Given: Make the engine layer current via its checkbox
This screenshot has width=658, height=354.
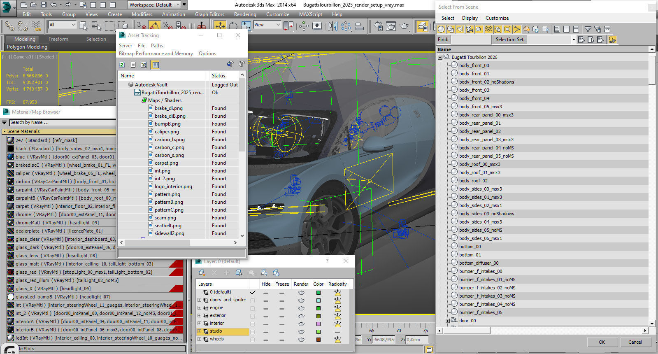Looking at the screenshot, I should pos(253,308).
